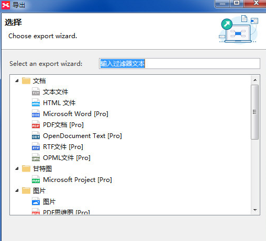Select the 甘特图 folder label
The width and height of the screenshot is (266, 241).
point(42,169)
